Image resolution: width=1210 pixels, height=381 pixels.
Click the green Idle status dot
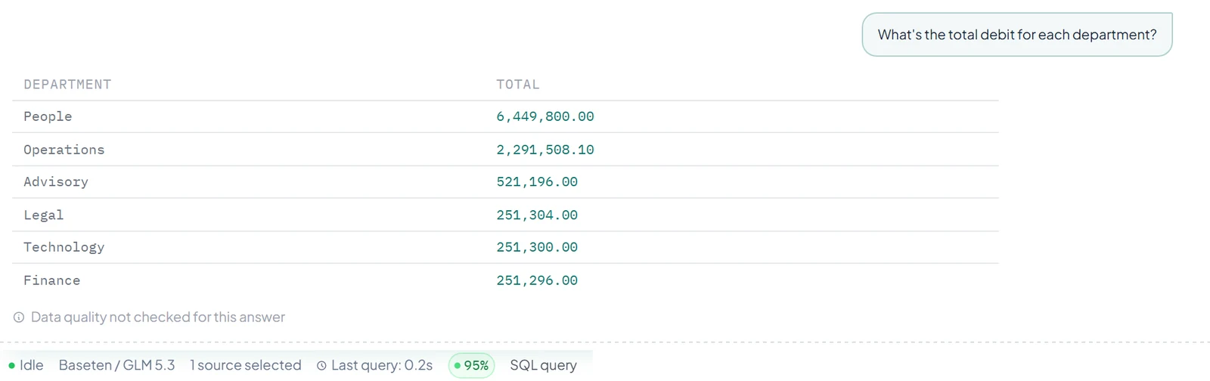point(11,366)
